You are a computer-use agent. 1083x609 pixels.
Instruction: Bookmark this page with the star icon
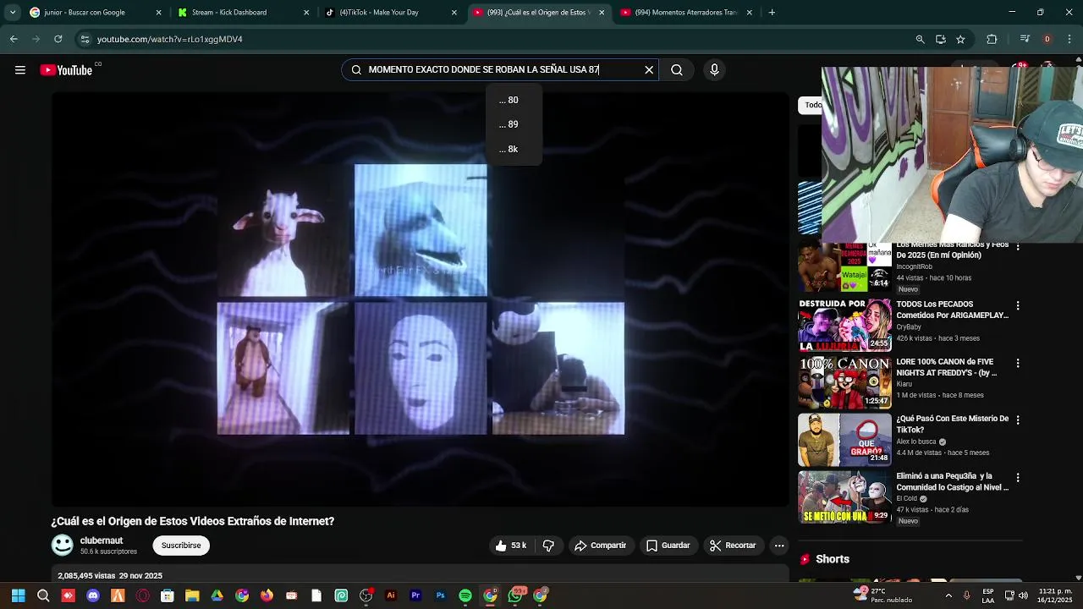click(x=960, y=39)
